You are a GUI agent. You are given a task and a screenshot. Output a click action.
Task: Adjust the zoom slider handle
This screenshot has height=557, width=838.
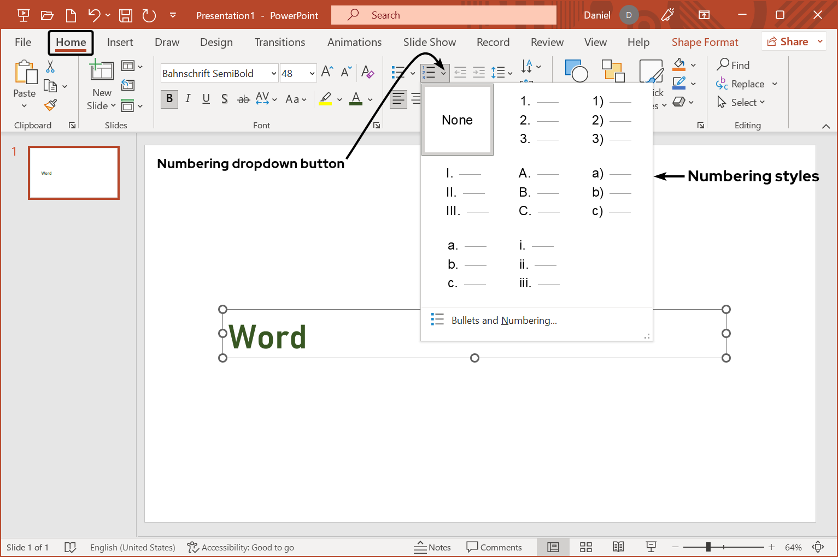tap(708, 547)
